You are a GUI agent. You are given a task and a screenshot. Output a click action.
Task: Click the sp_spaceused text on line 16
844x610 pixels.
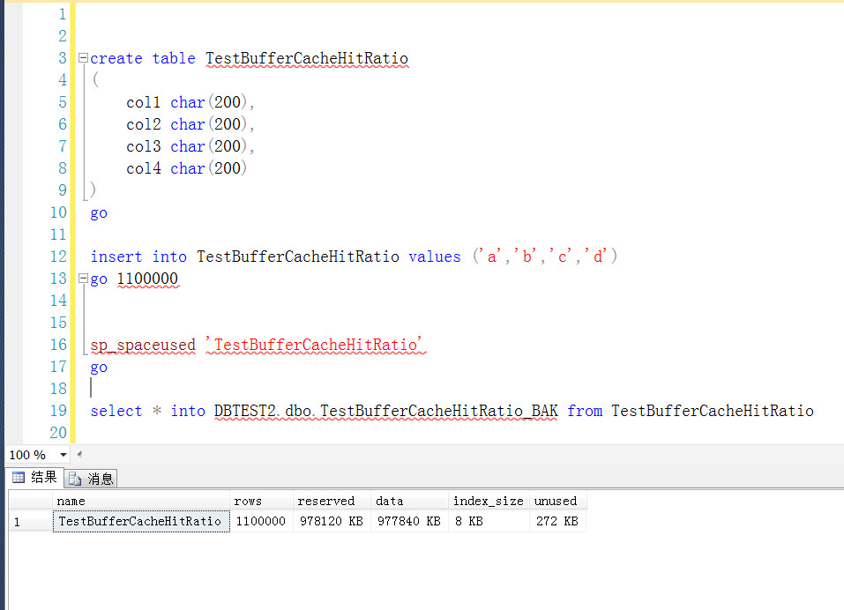[143, 345]
